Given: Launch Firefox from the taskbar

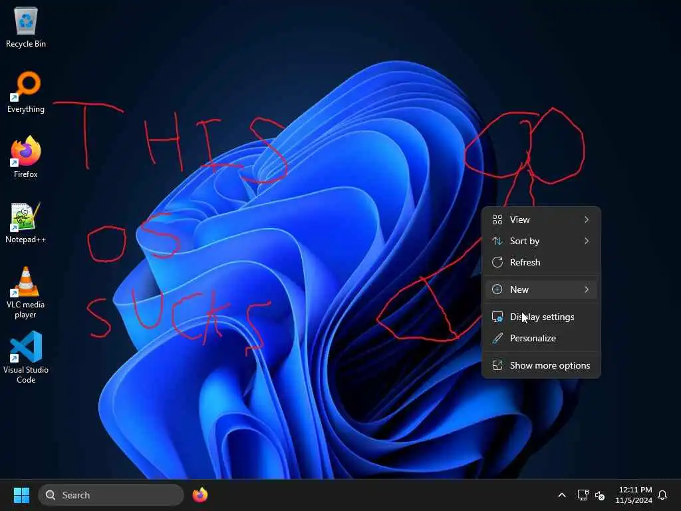Looking at the screenshot, I should (x=200, y=495).
